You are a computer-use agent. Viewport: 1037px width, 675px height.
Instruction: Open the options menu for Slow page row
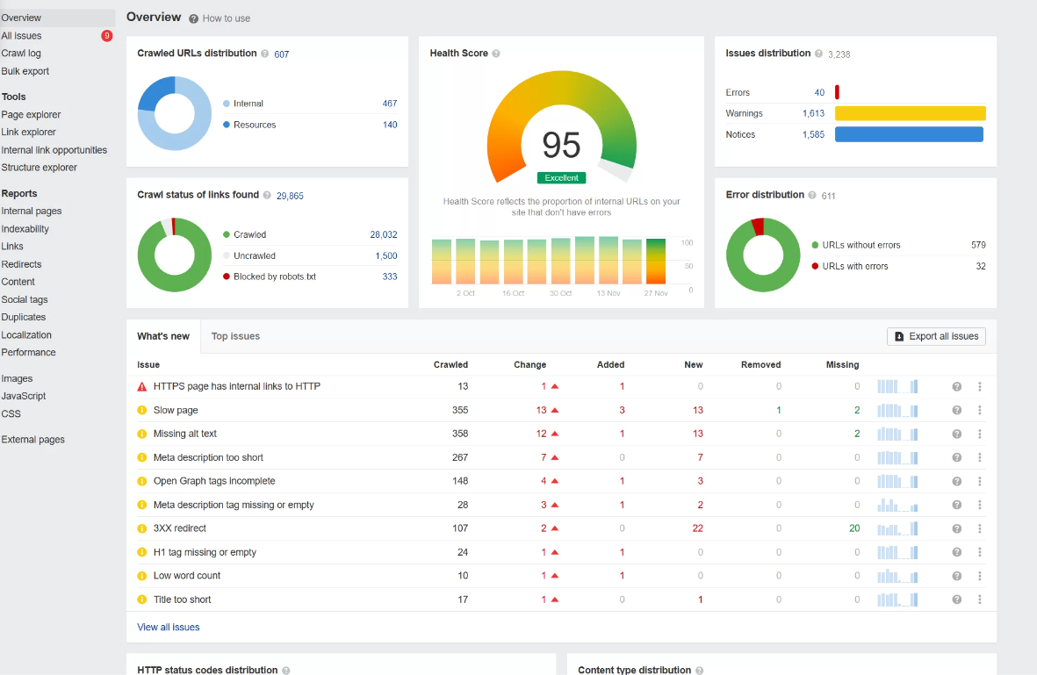click(979, 409)
